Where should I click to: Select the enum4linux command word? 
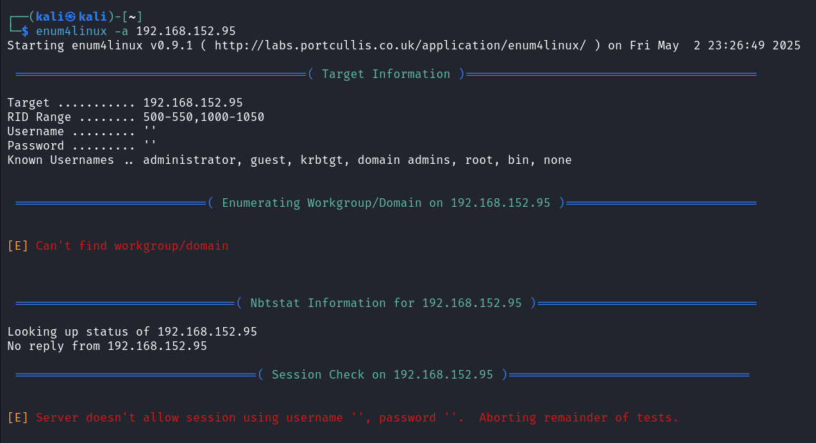(72, 31)
